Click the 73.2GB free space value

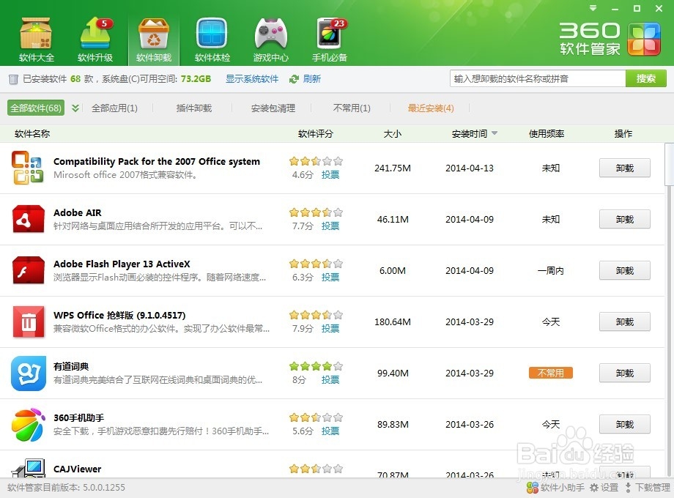tap(196, 79)
